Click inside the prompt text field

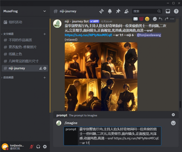point(119,136)
